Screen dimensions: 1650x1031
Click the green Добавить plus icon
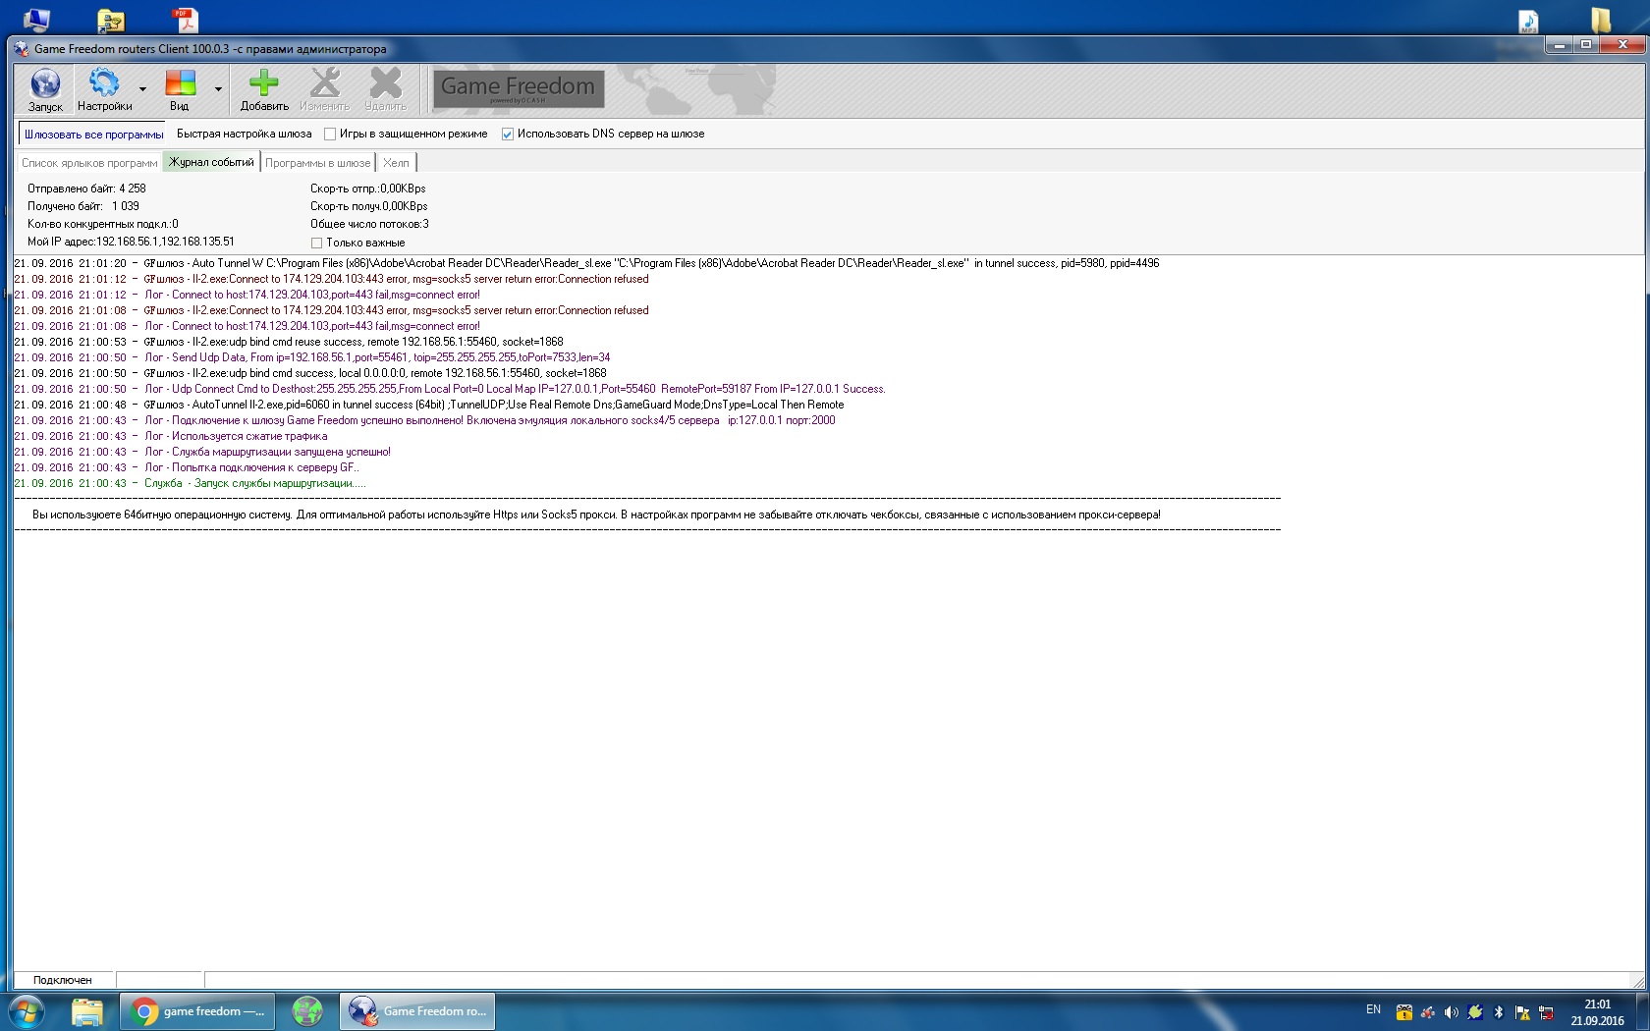[264, 84]
